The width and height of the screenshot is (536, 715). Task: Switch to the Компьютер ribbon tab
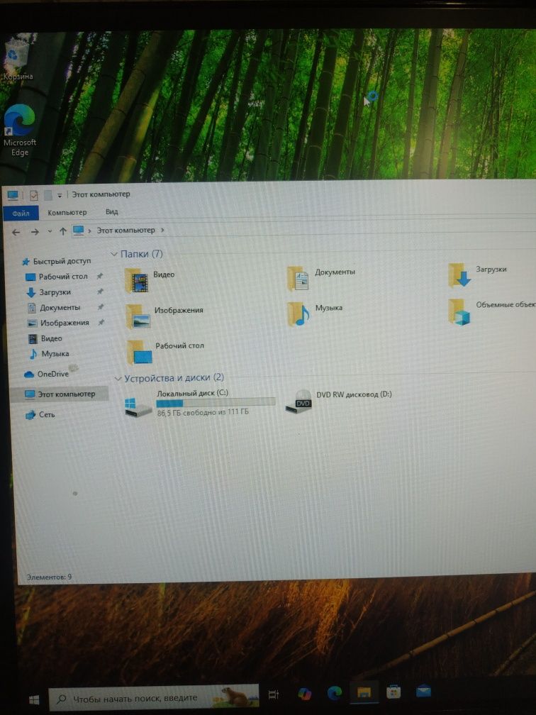click(67, 212)
